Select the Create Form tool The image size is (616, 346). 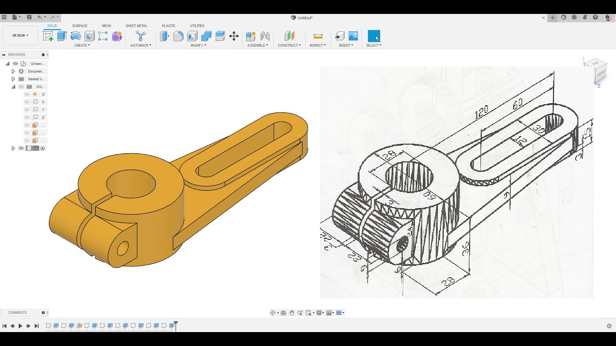(117, 36)
